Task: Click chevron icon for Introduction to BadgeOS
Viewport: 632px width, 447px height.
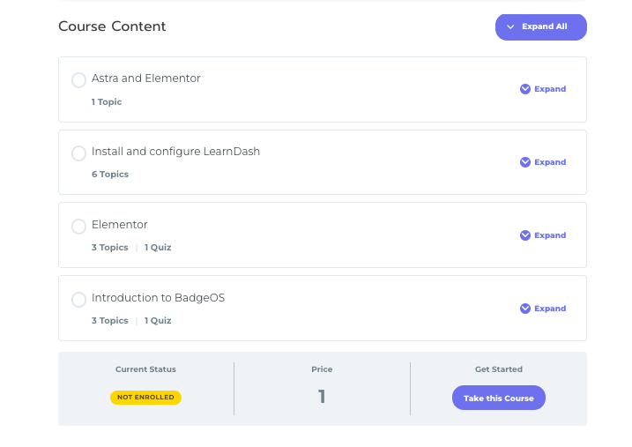Action: click(525, 309)
